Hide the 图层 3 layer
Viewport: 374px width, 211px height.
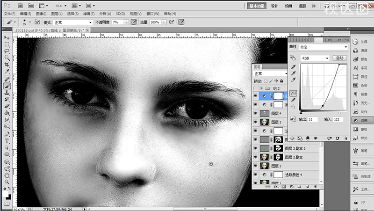pyautogui.click(x=255, y=122)
